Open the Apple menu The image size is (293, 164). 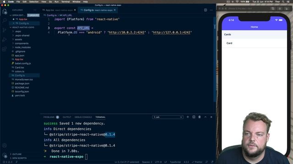4,2
